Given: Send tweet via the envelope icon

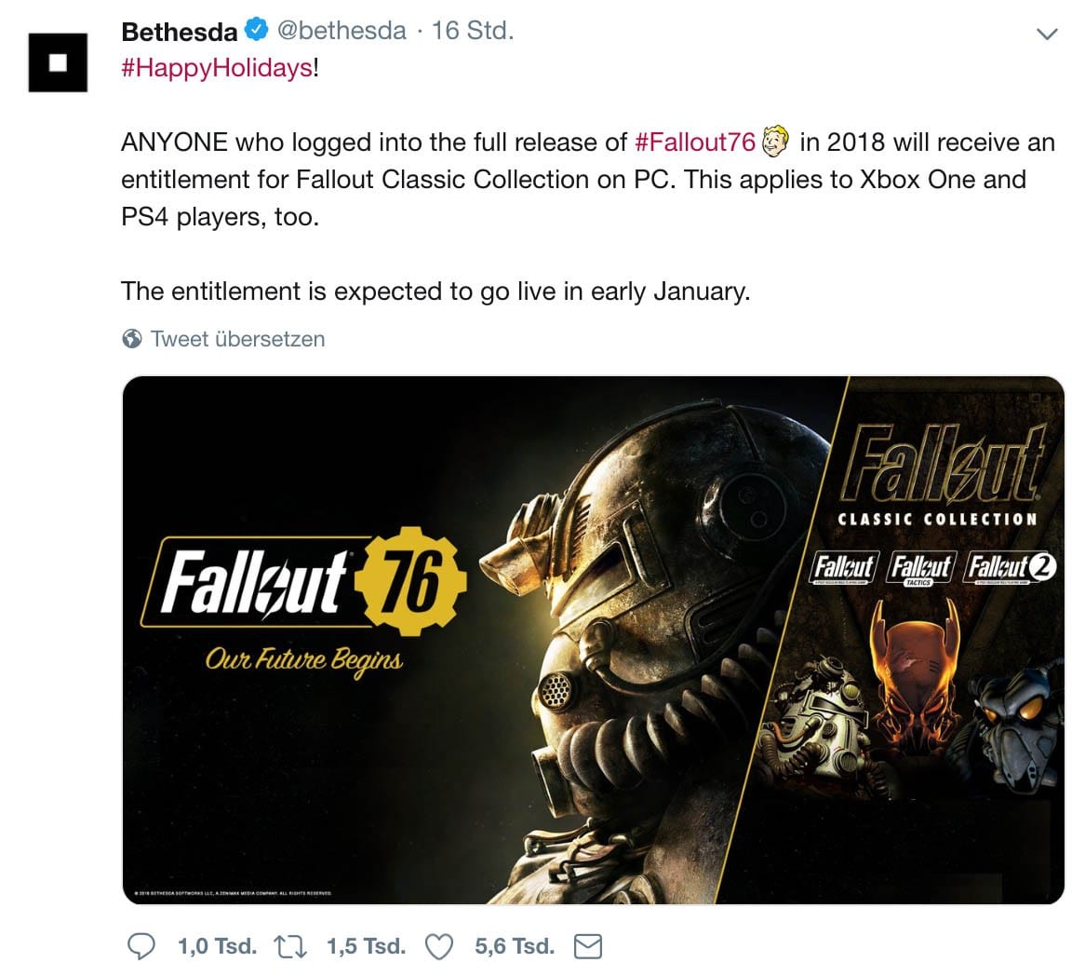Looking at the screenshot, I should pyautogui.click(x=587, y=947).
